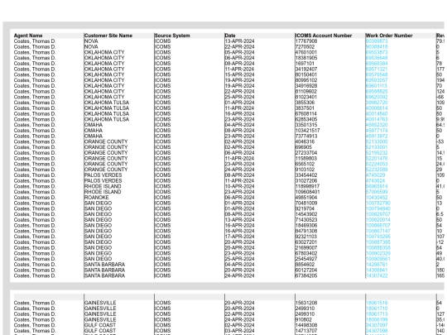The height and width of the screenshot is (335, 447).
Task: Open work order for Orange County 06-APR-2024
Action: click(377, 153)
